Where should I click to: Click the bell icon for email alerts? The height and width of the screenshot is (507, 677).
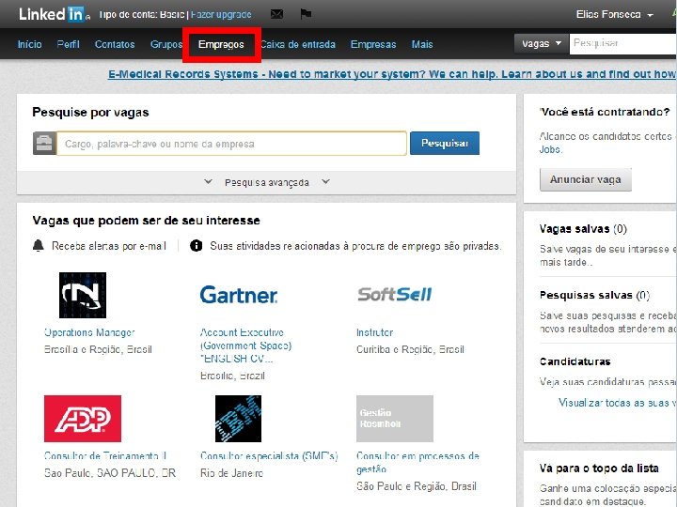tap(39, 246)
